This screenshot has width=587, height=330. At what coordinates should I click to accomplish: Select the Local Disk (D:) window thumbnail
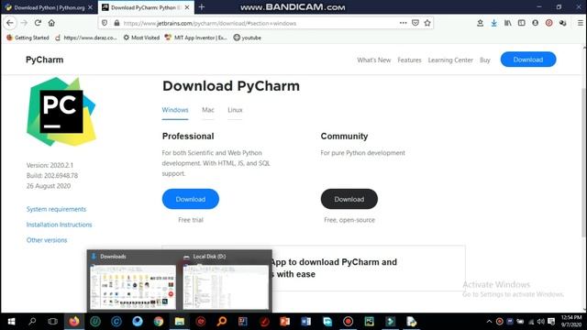[x=226, y=287]
